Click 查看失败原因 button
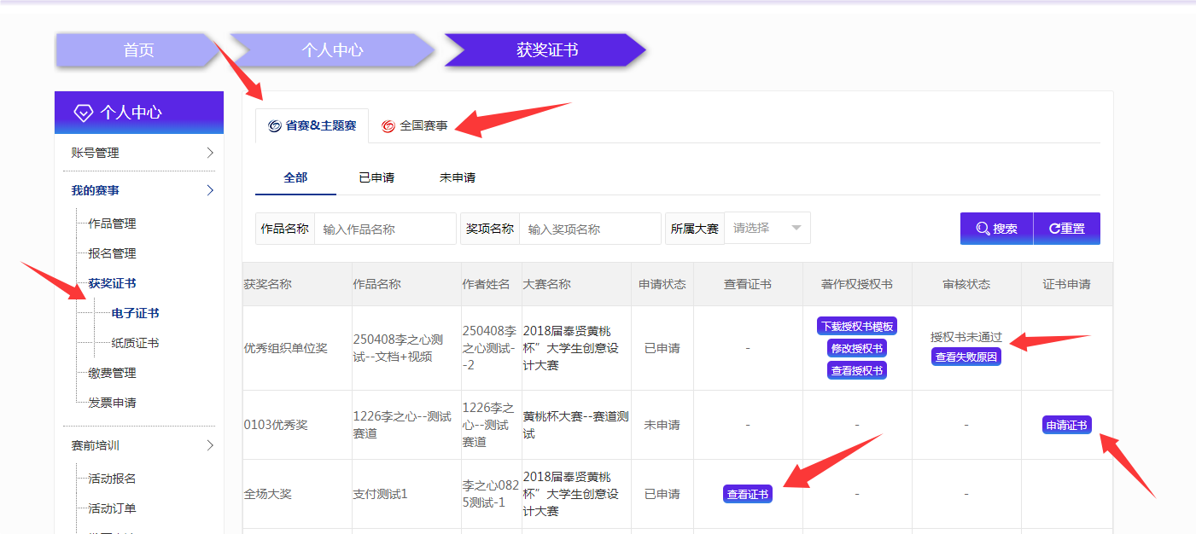 tap(966, 357)
